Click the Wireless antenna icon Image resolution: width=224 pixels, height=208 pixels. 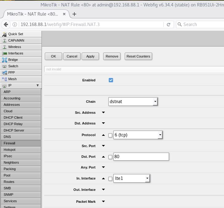point(4,47)
